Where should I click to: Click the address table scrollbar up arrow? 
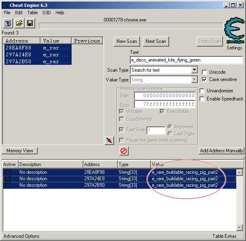tap(240, 173)
